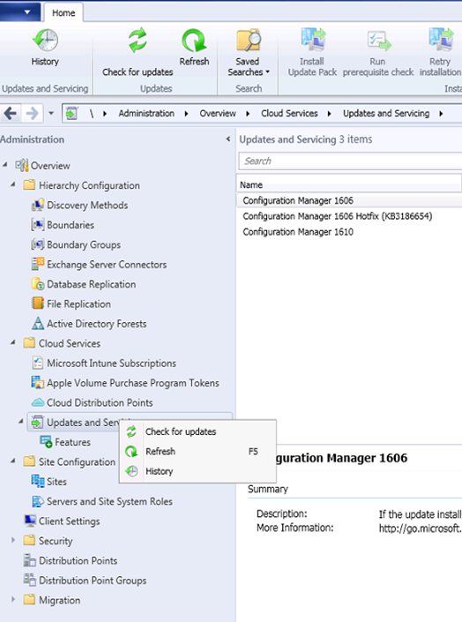Collapse the Cloud Services node
This screenshot has width=462, height=622.
(x=13, y=342)
